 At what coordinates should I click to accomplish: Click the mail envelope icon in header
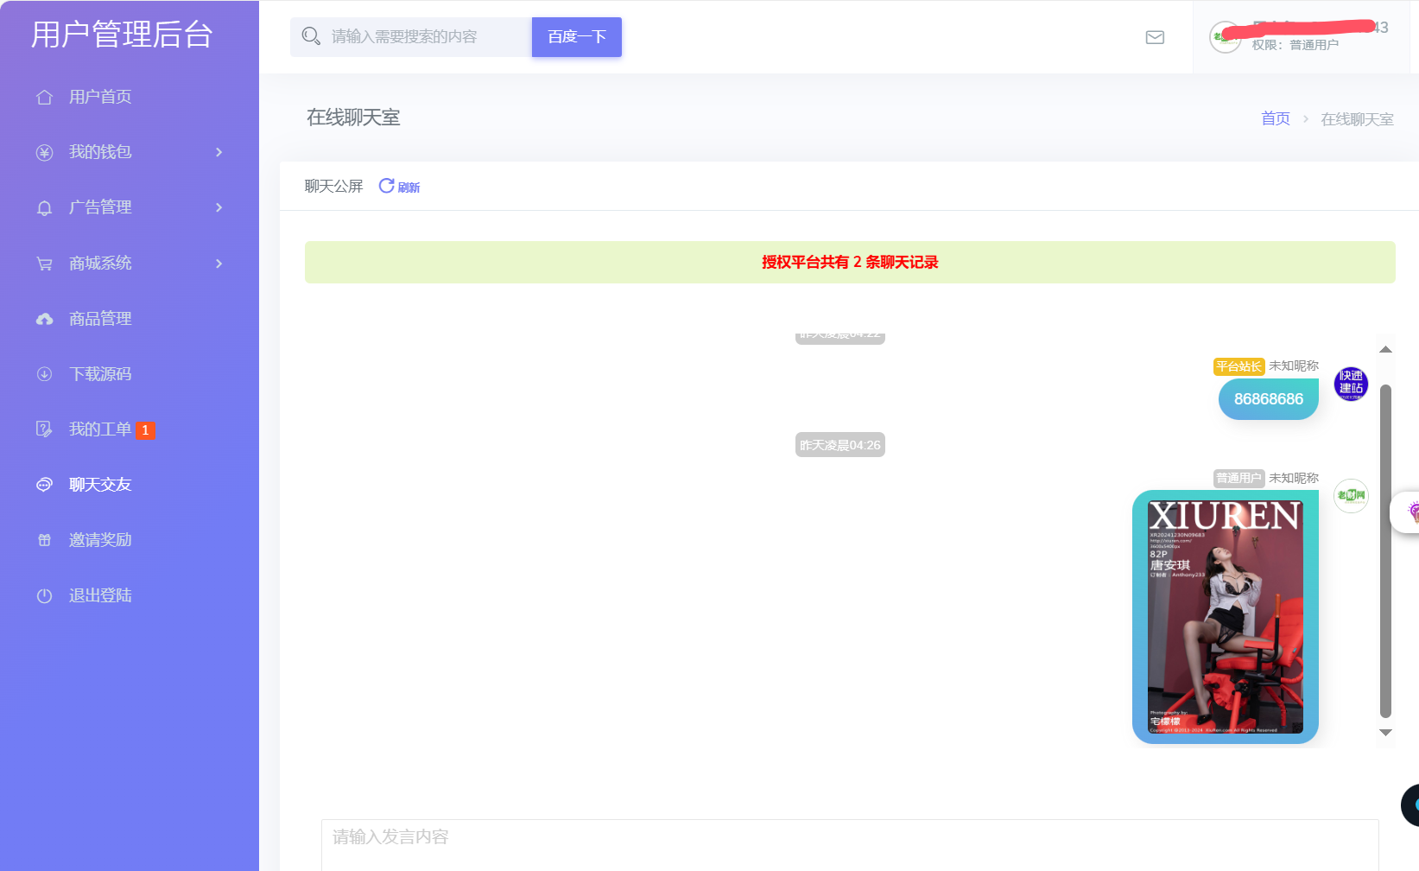pos(1155,37)
